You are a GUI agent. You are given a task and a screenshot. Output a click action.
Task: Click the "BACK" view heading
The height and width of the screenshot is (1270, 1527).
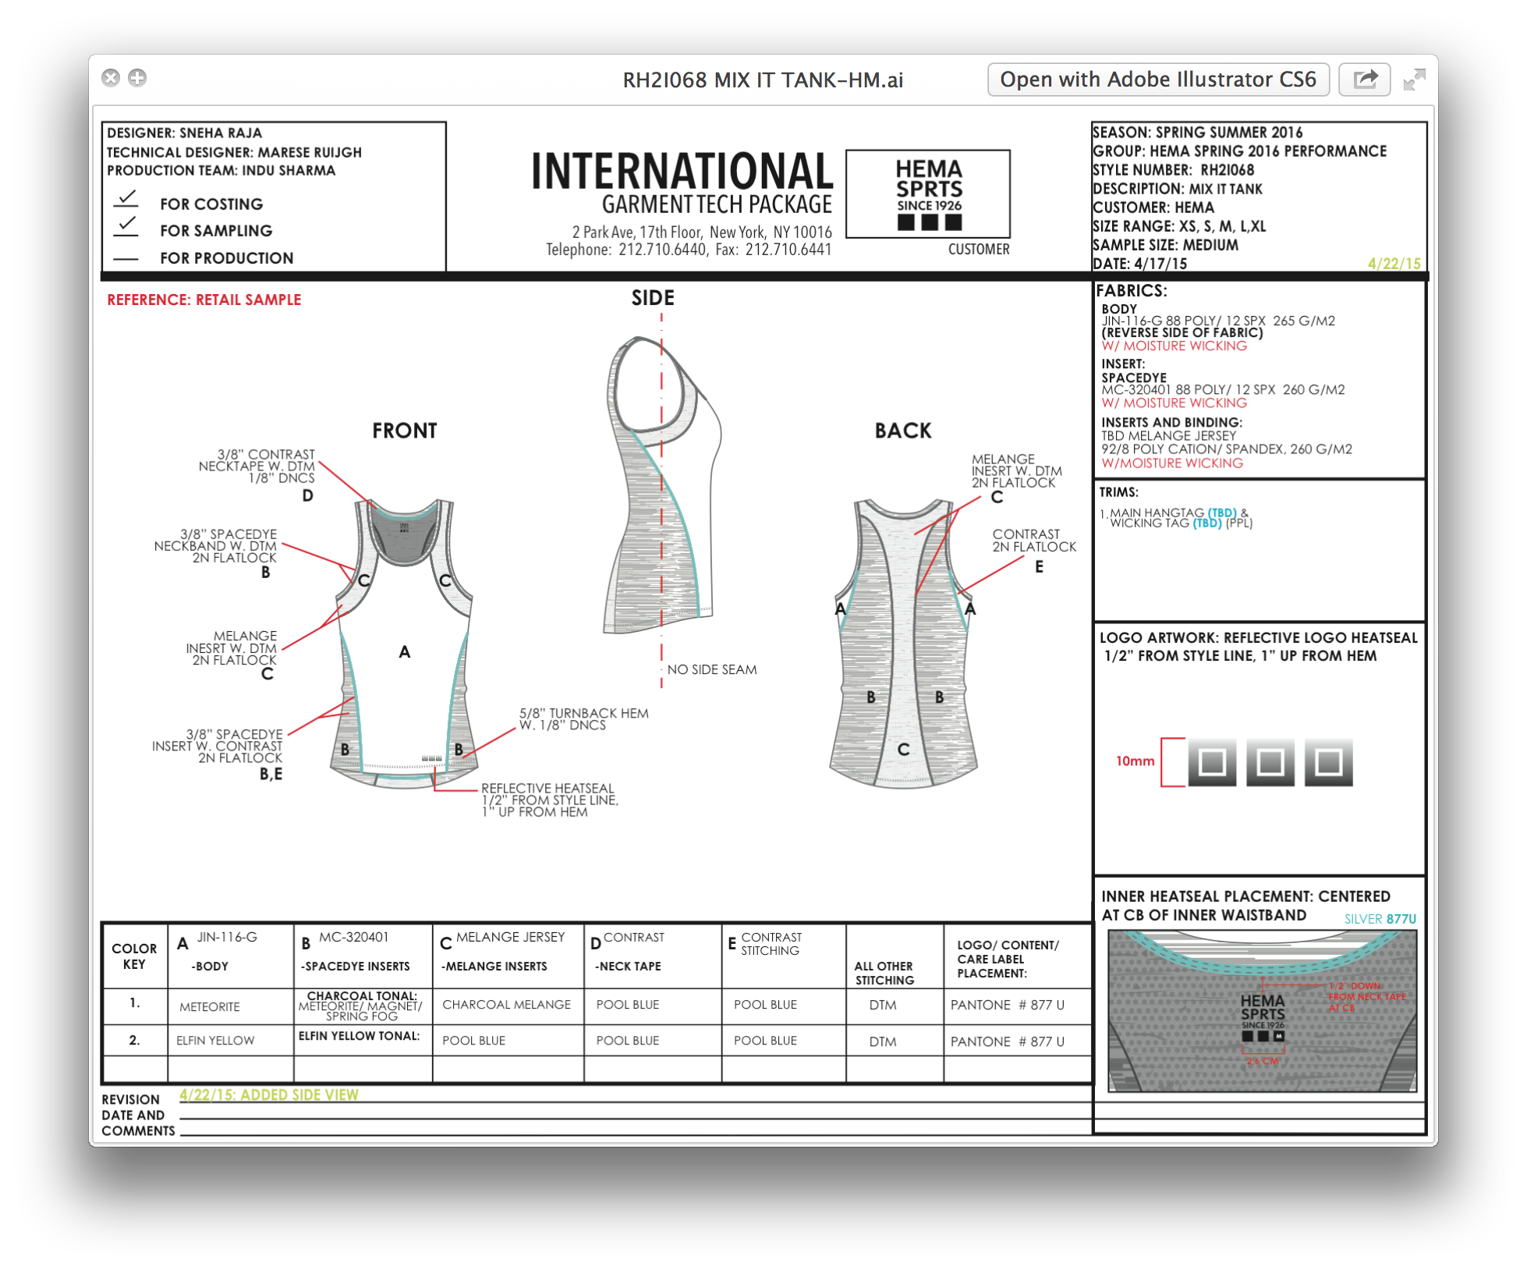(903, 431)
